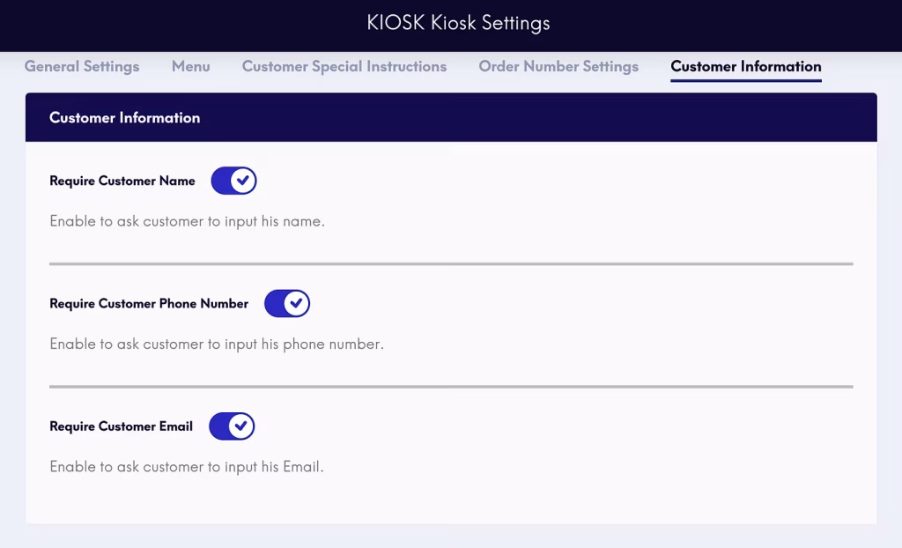This screenshot has height=548, width=902.
Task: Toggle the Require Customer Email switch
Action: [232, 426]
